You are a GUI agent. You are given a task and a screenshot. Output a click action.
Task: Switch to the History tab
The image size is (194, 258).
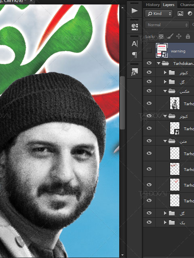[153, 5]
